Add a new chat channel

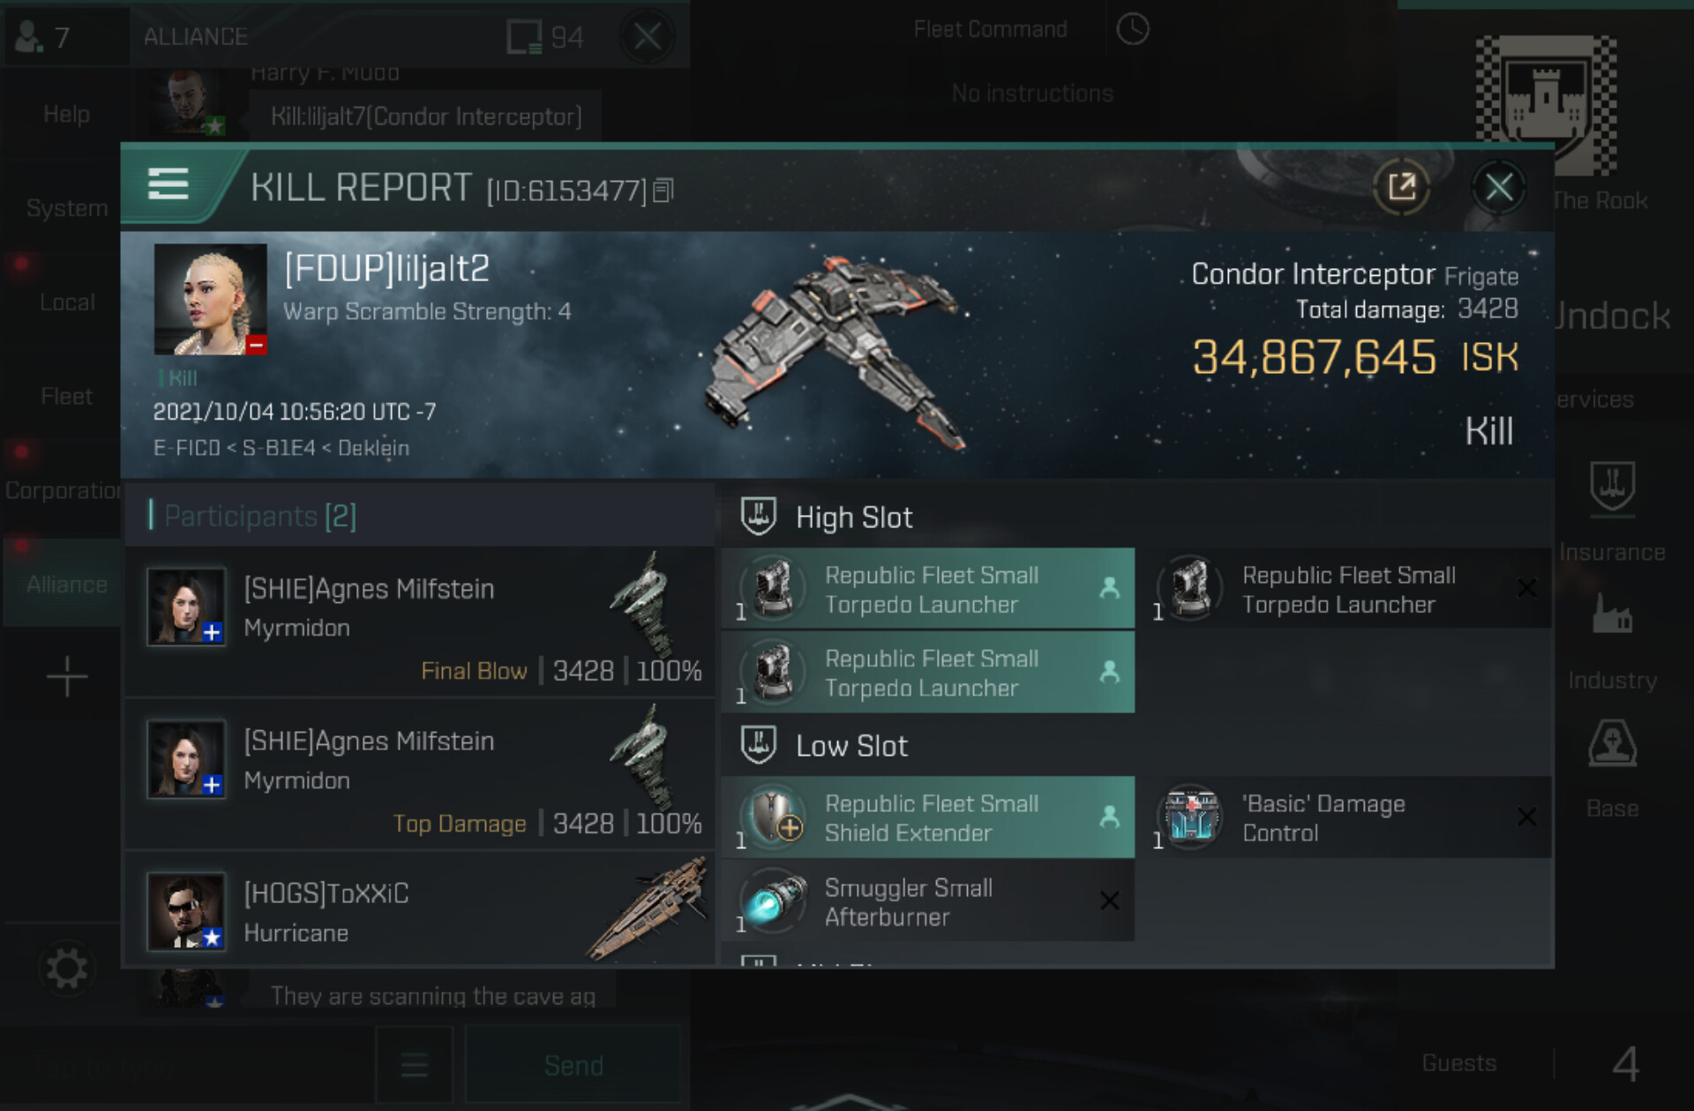tap(67, 677)
